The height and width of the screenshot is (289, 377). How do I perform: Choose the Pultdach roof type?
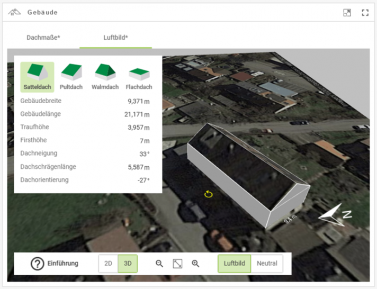pyautogui.click(x=71, y=77)
